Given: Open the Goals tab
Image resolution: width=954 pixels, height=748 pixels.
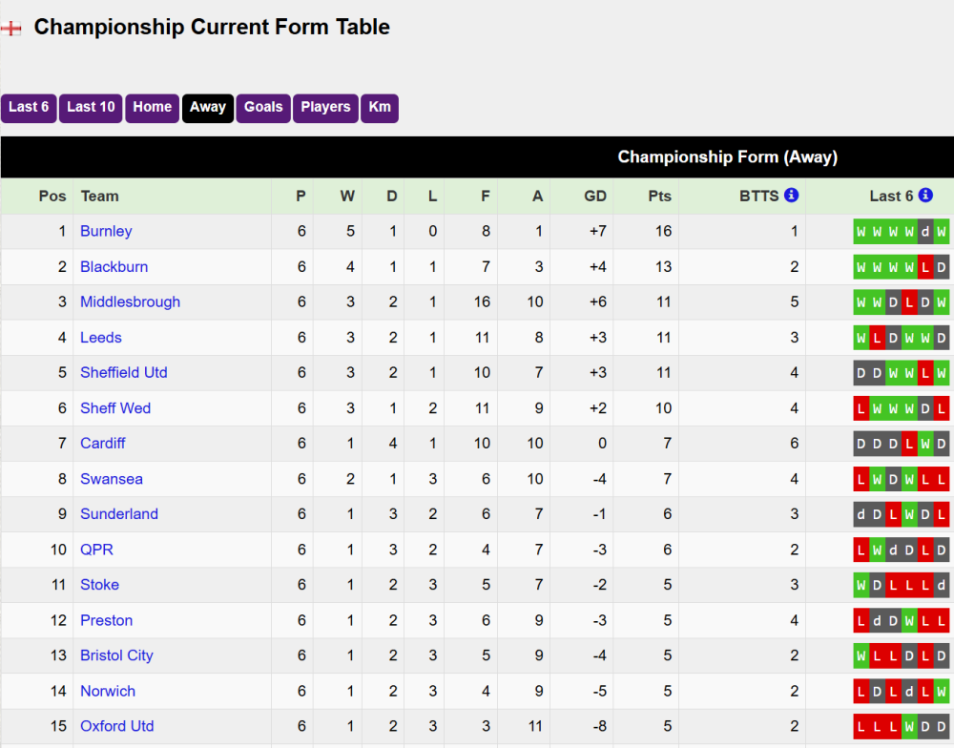Looking at the screenshot, I should pos(263,107).
